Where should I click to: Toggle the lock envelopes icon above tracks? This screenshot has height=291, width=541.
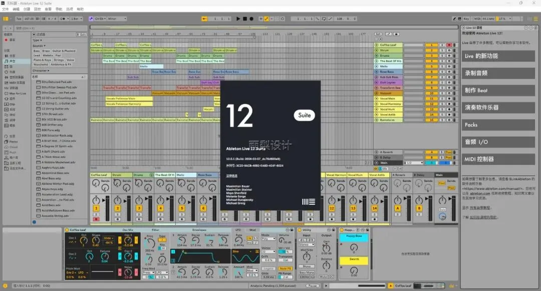click(396, 34)
